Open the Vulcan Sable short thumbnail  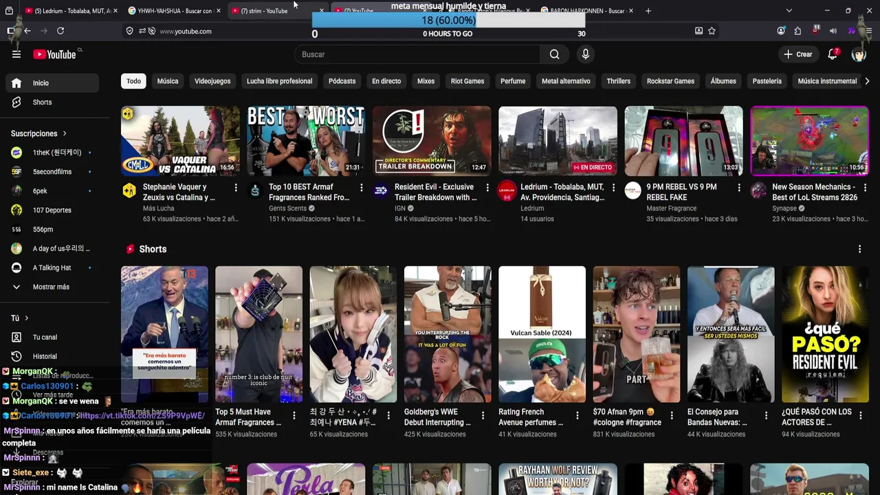tap(542, 334)
